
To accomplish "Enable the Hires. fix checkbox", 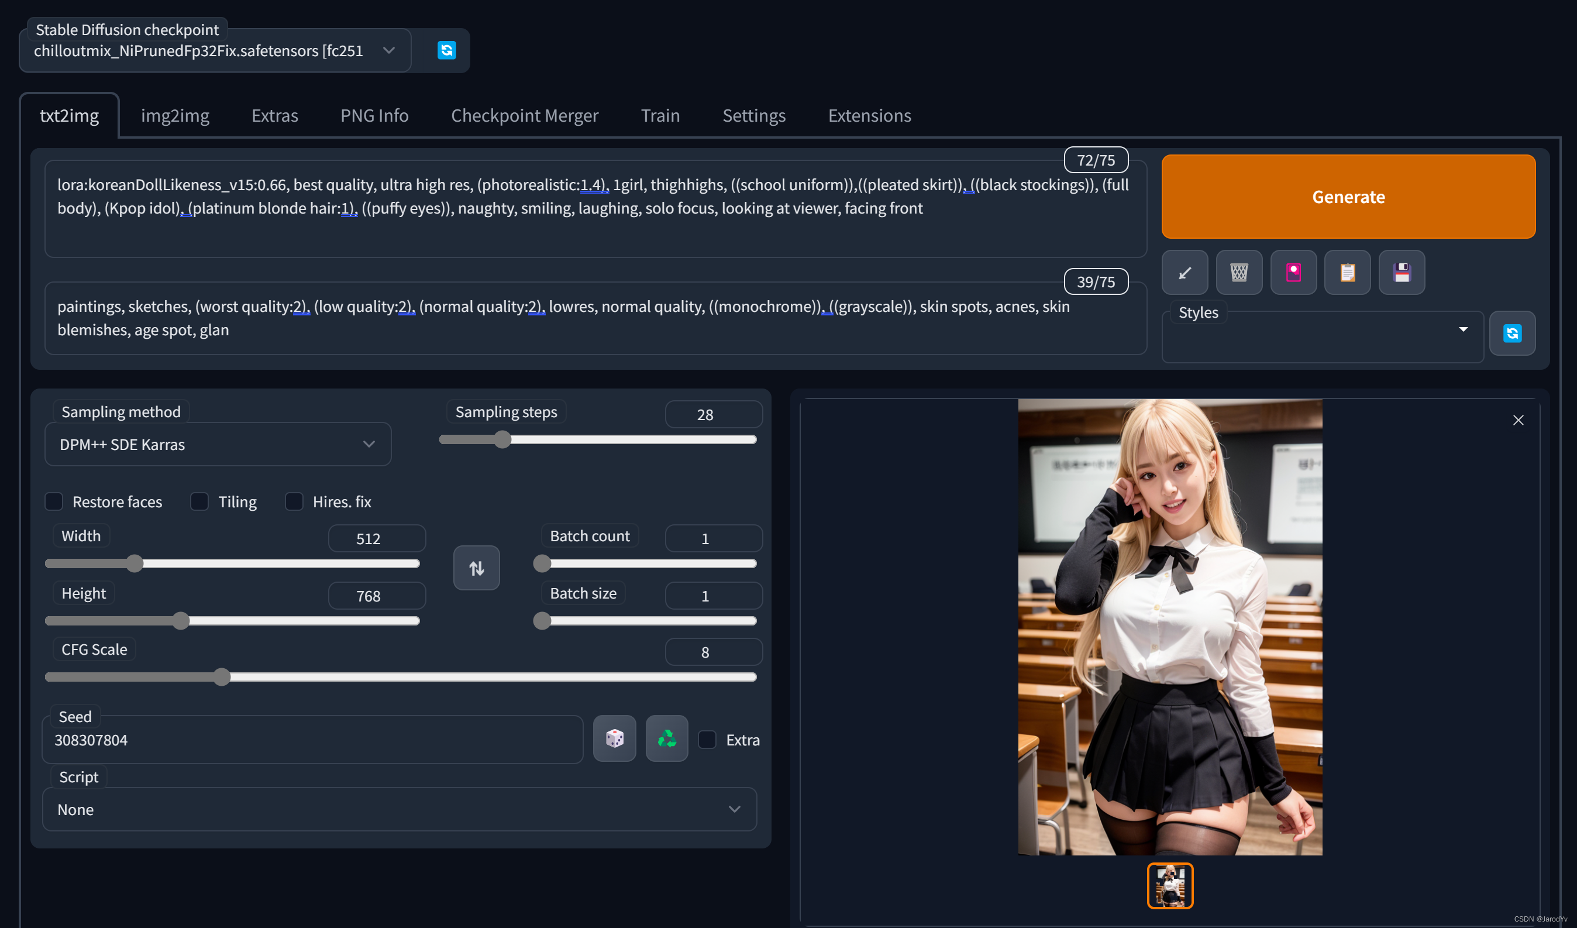I will pyautogui.click(x=294, y=501).
